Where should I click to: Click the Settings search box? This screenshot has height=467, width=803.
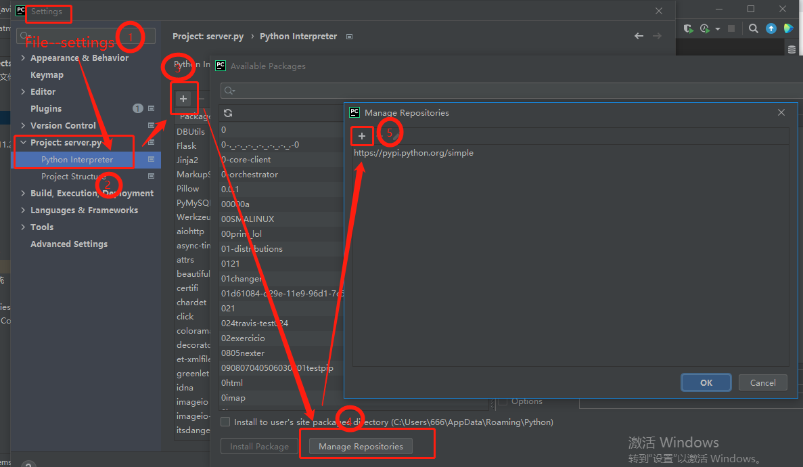pyautogui.click(x=86, y=36)
